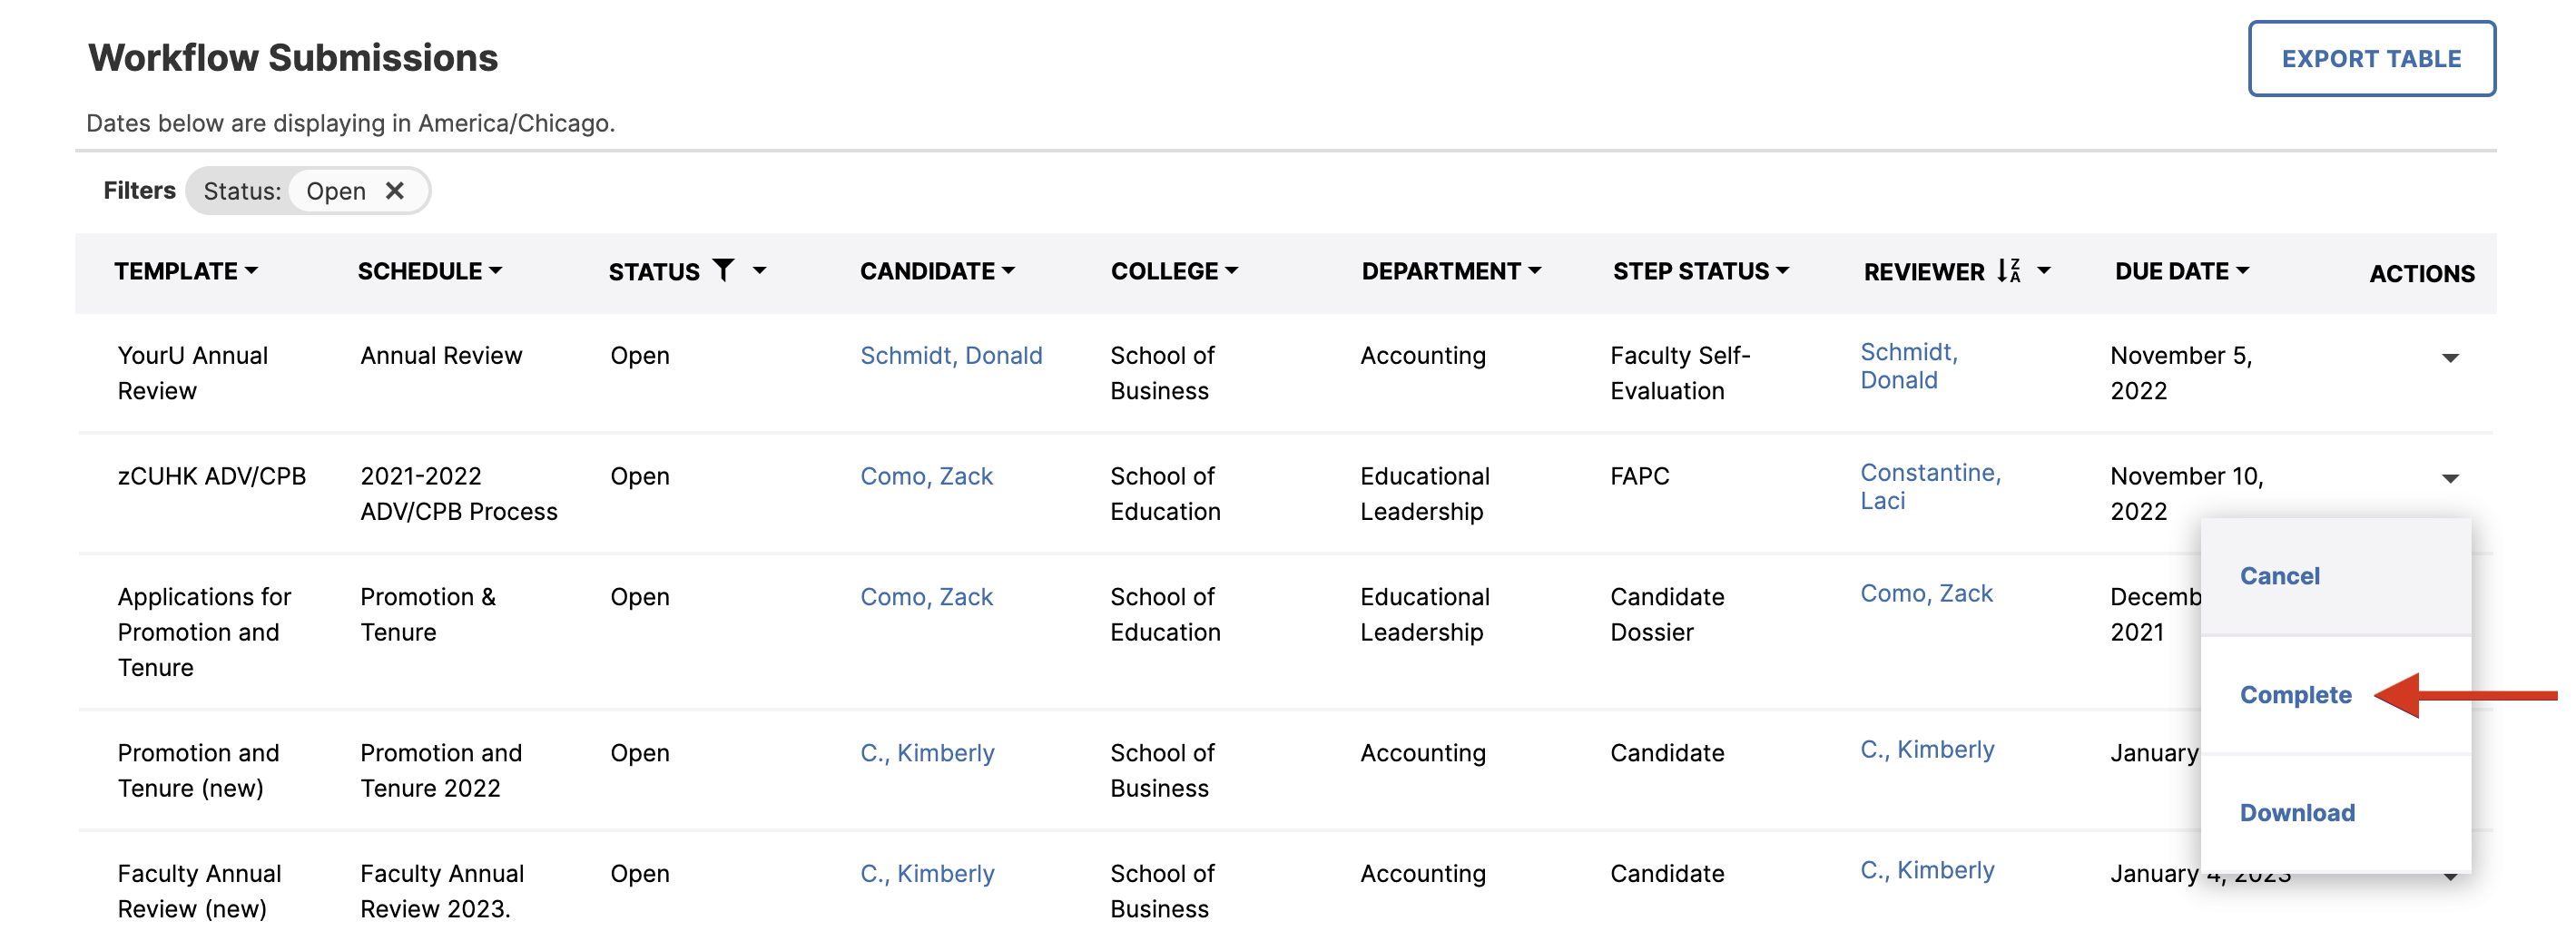Click the Status column filter funnel icon

[x=723, y=270]
